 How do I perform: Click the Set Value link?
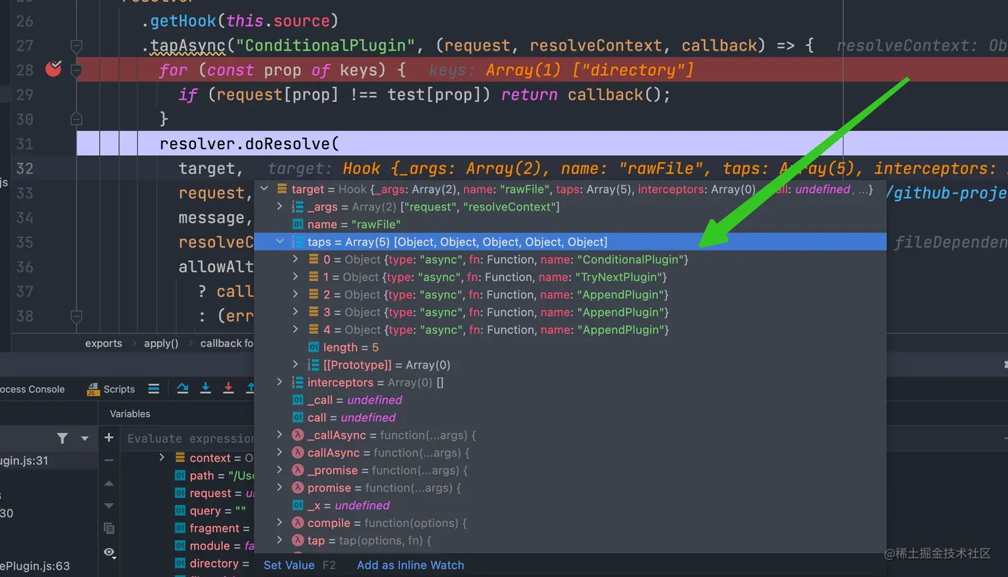click(x=289, y=565)
